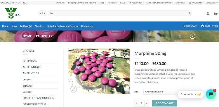Click the FAQs link in top bar

[x=123, y=3]
